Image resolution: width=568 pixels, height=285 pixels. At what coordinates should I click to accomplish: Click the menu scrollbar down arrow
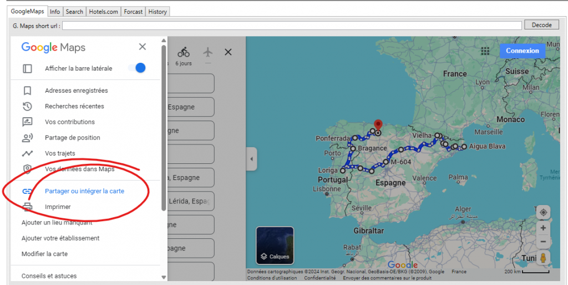(164, 277)
